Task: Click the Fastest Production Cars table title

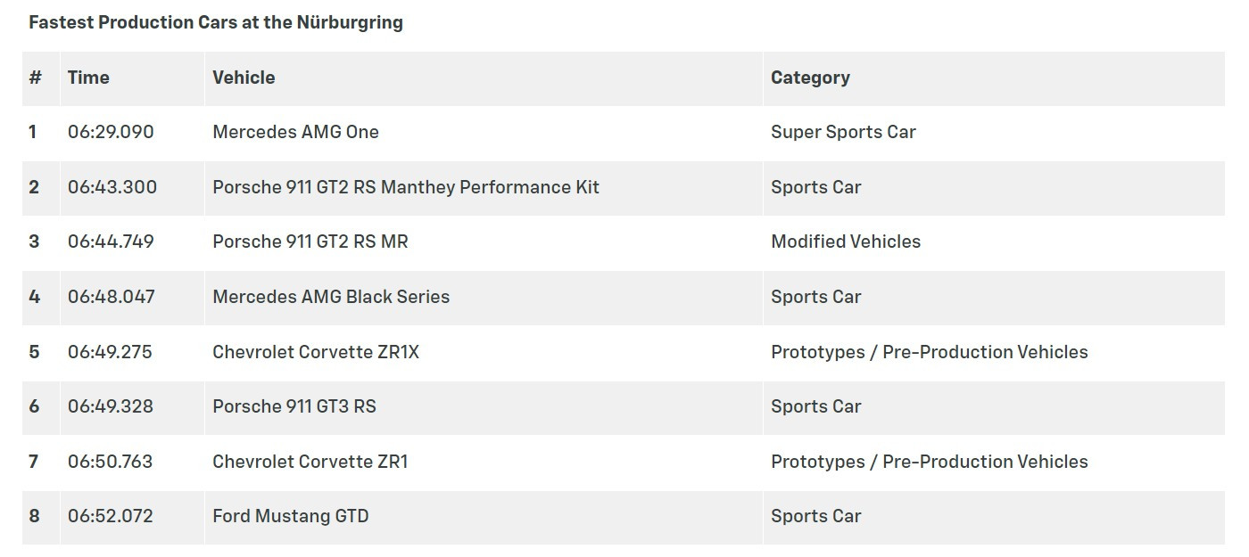Action: (x=216, y=22)
